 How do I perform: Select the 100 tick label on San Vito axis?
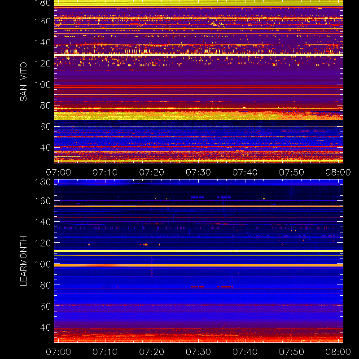point(43,84)
